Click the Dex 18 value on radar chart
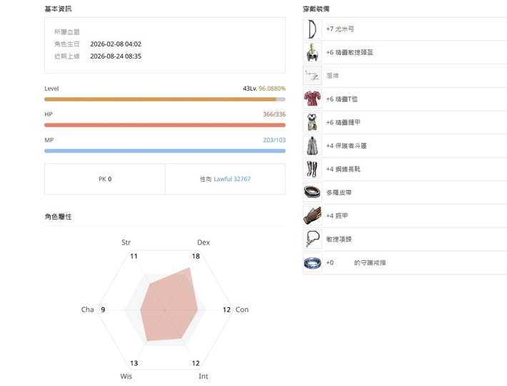This screenshot has height=386, width=507. [x=196, y=256]
